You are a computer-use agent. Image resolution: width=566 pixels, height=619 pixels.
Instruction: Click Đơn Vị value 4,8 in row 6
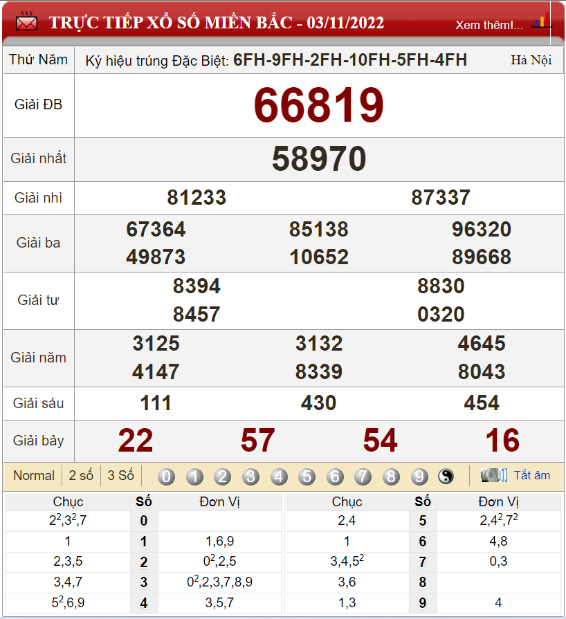(x=498, y=542)
